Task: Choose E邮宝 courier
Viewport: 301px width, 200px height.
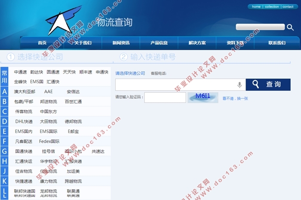Action: [x=74, y=131]
